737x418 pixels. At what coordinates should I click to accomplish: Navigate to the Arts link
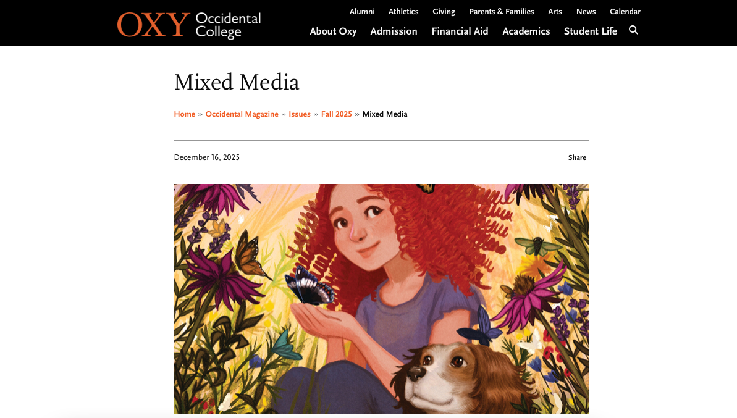pos(555,12)
